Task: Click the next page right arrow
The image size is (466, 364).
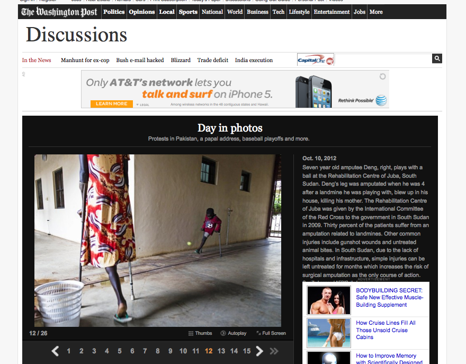Action: (x=259, y=351)
